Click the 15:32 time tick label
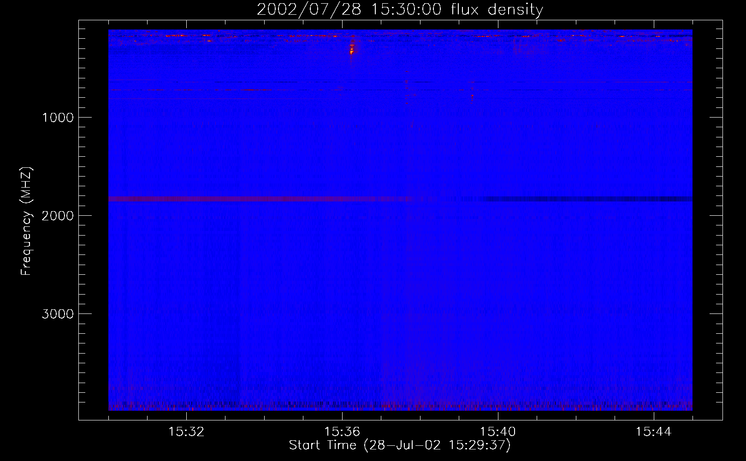 point(186,432)
